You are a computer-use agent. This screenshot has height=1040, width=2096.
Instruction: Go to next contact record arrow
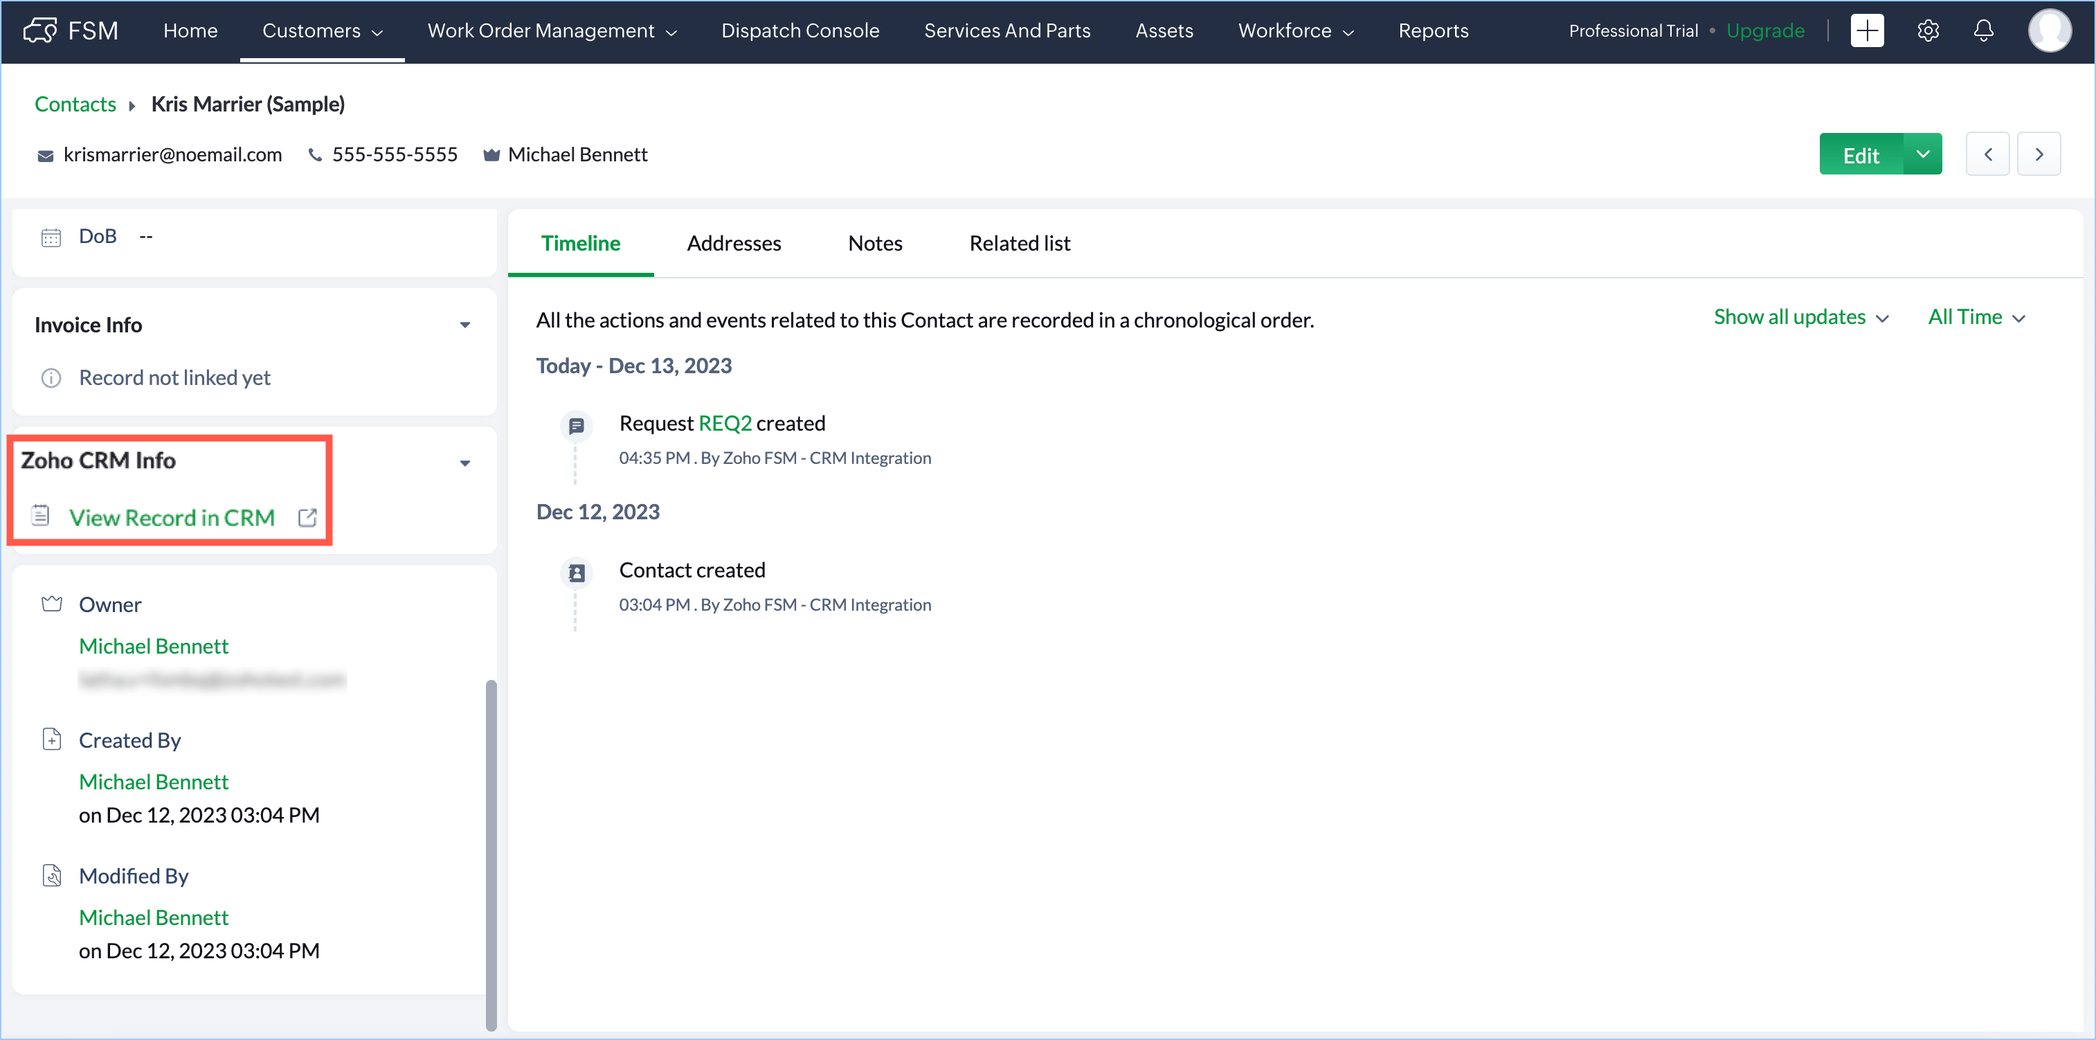coord(2039,154)
